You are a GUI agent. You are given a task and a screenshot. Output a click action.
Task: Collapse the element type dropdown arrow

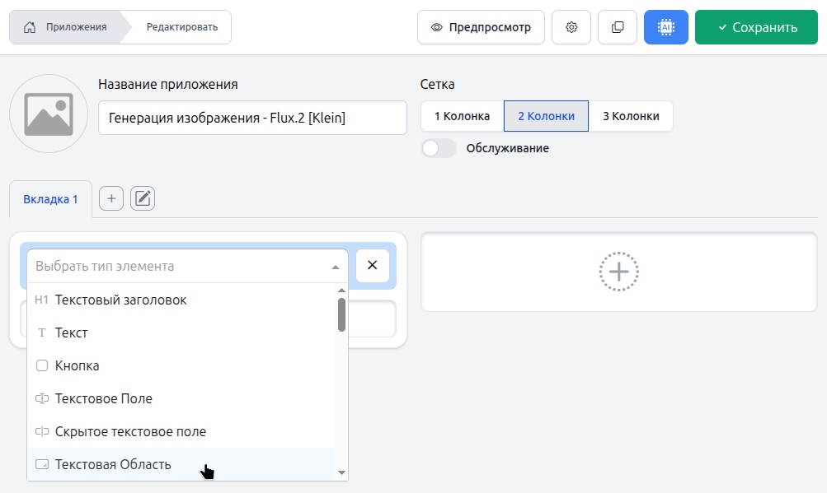[336, 267]
